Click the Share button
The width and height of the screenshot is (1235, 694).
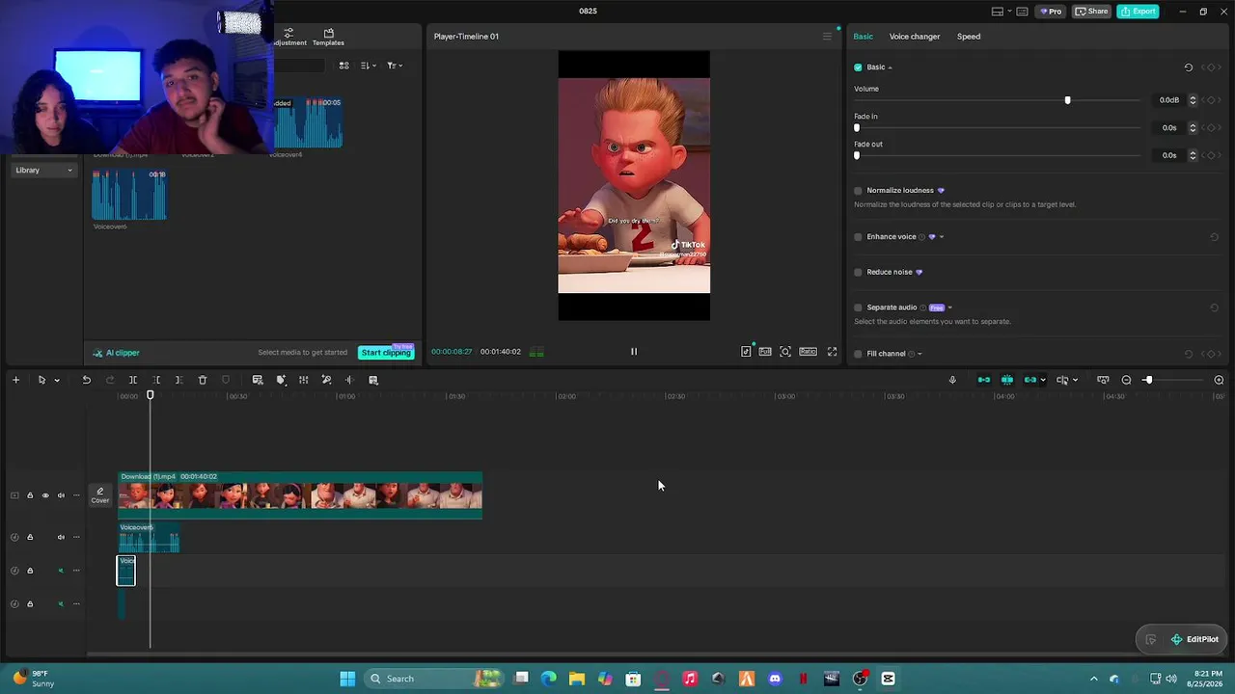[x=1091, y=12]
